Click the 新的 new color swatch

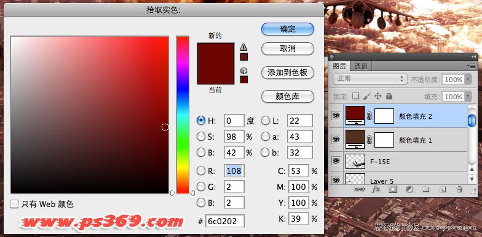click(x=216, y=53)
